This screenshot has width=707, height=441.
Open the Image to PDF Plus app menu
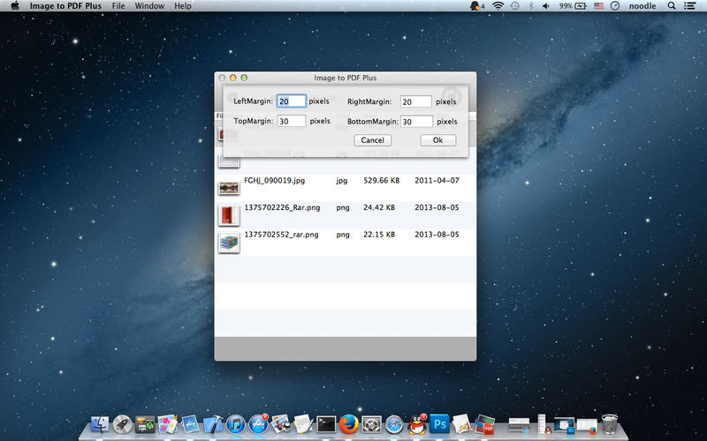click(65, 6)
